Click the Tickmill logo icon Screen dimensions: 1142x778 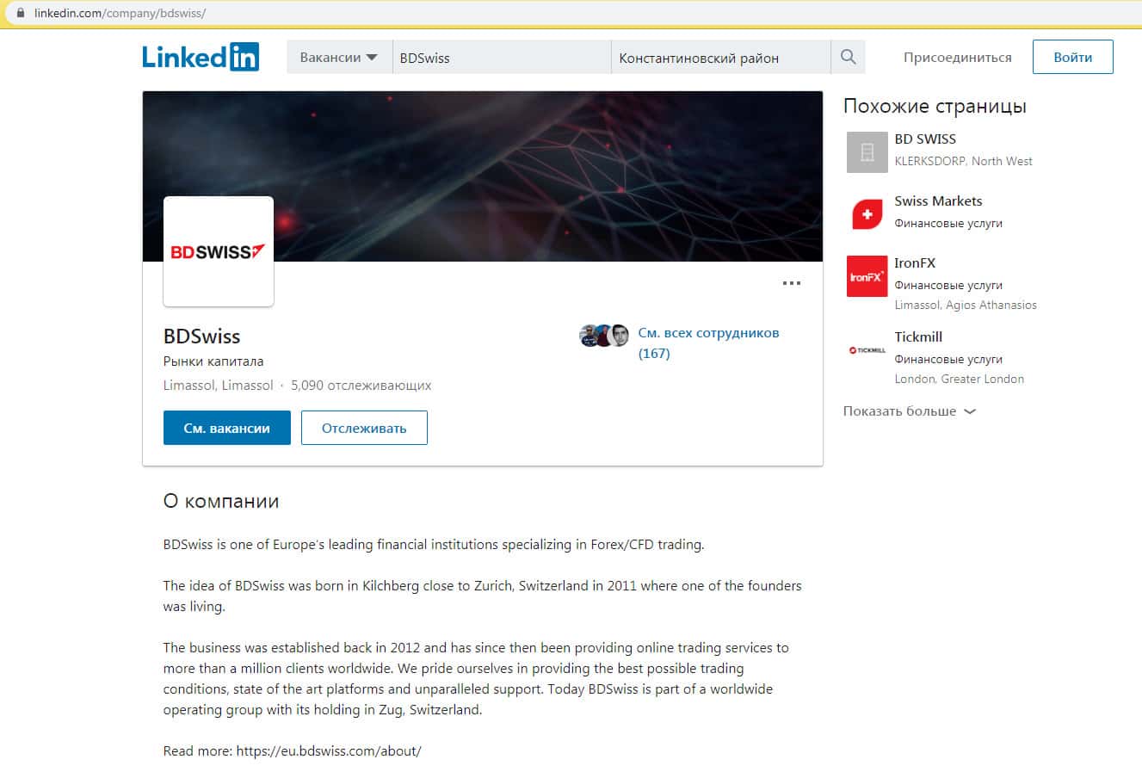coord(867,350)
